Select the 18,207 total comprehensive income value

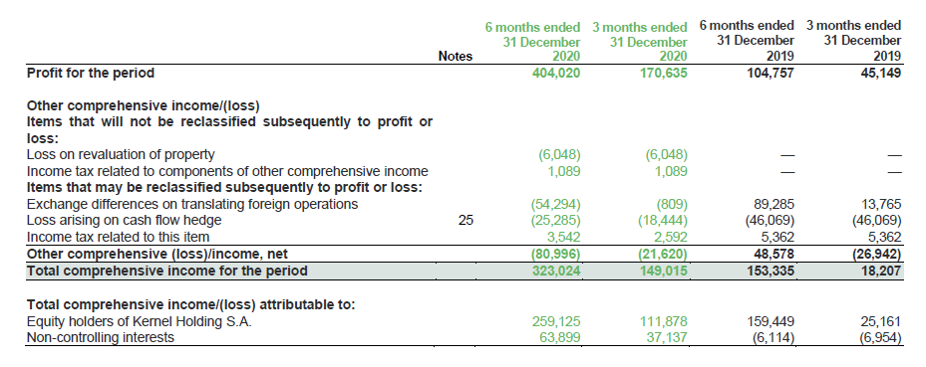click(x=882, y=271)
